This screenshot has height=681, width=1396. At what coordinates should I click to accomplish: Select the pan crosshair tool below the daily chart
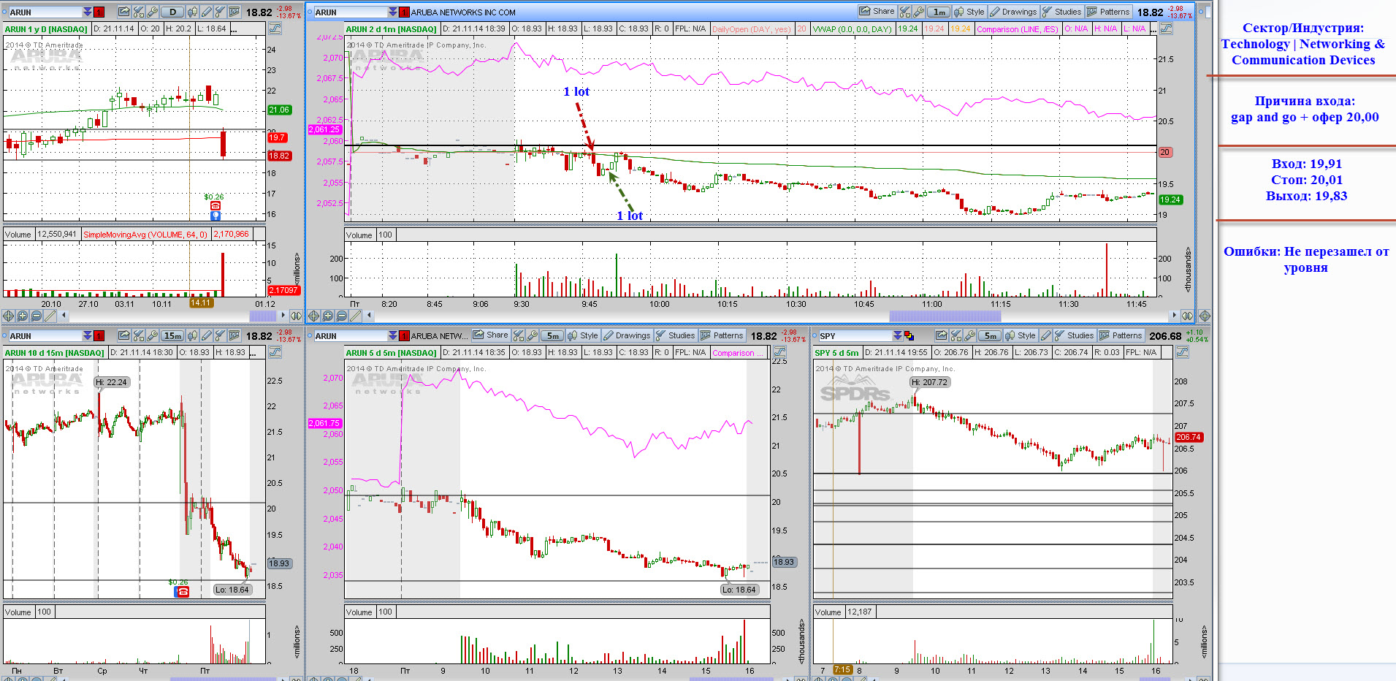point(9,316)
